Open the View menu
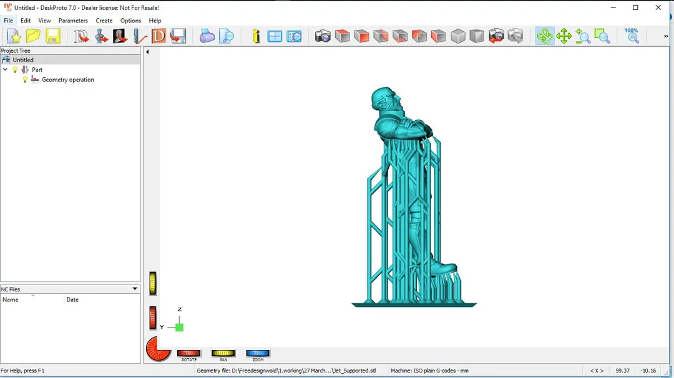Viewport: 674px width, 378px height. (44, 21)
